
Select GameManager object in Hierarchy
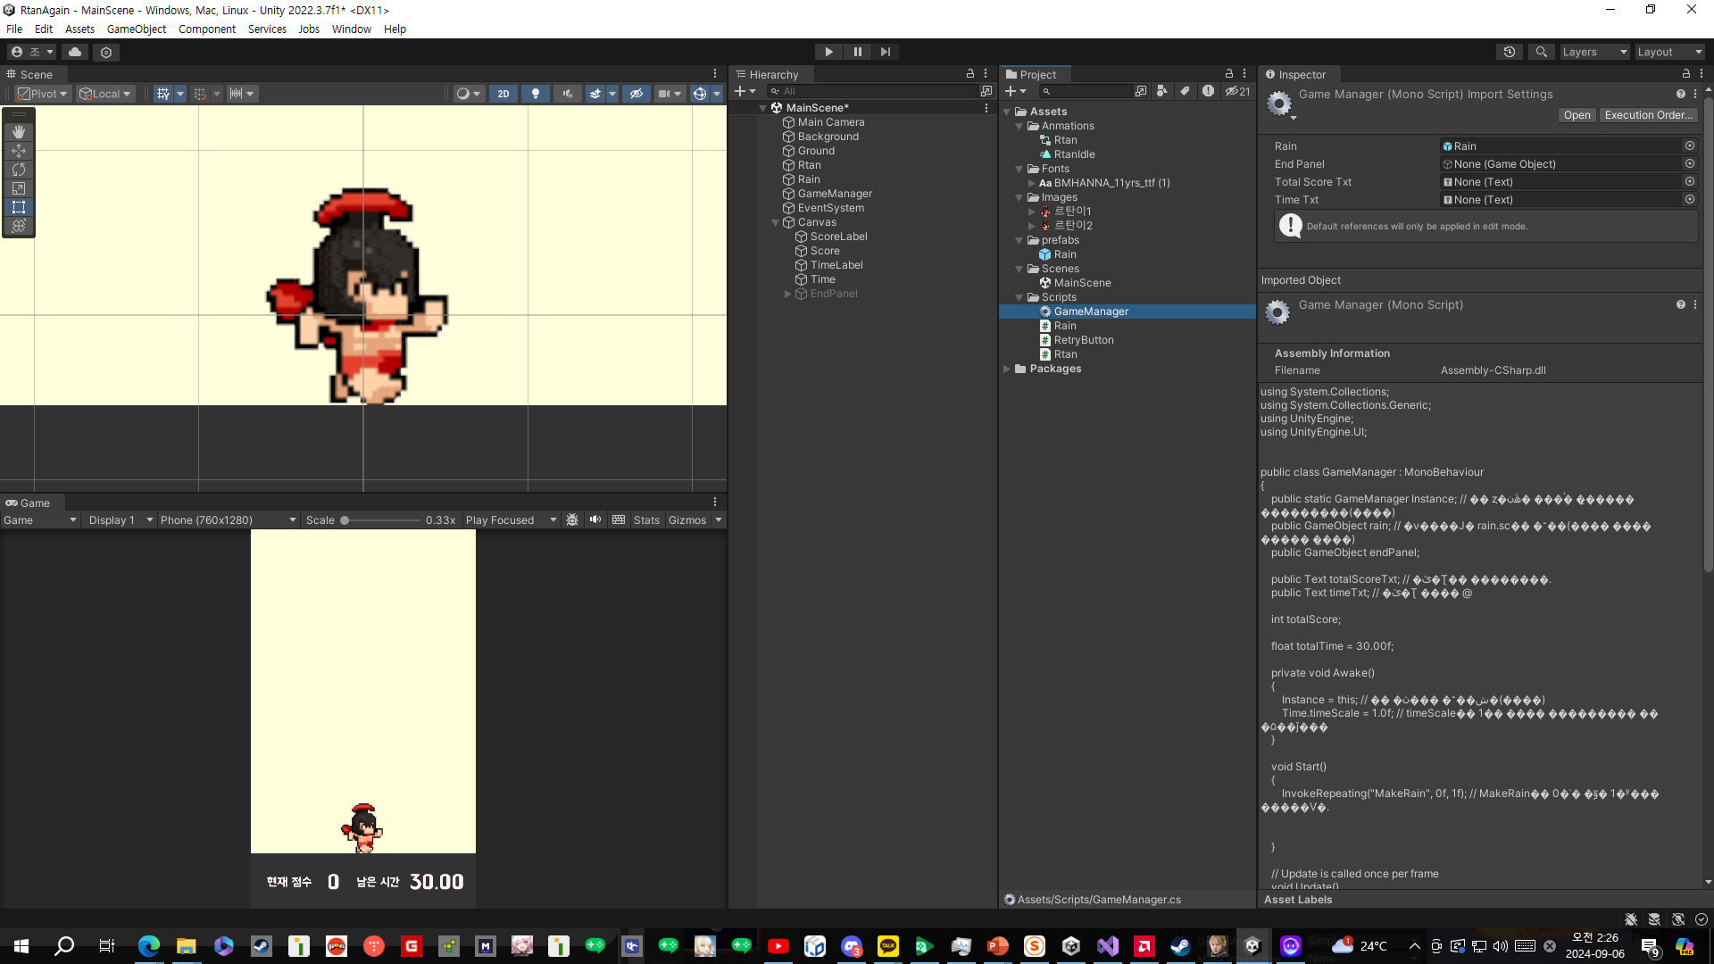point(835,194)
